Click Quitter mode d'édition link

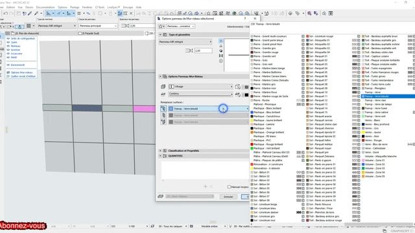[23, 76]
